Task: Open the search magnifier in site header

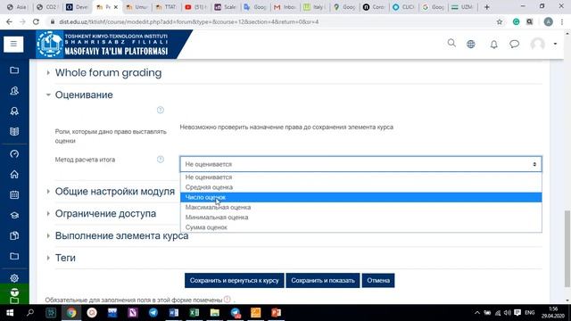Action: pos(451,44)
